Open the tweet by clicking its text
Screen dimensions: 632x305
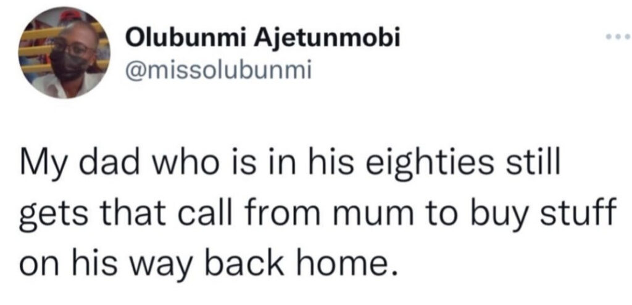point(318,216)
